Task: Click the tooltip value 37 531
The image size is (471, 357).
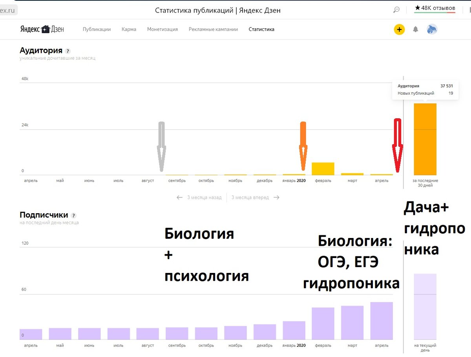Action: [446, 86]
